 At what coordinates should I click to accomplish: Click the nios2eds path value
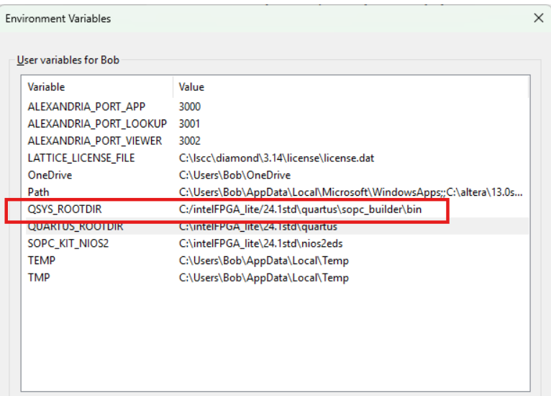pos(263,243)
